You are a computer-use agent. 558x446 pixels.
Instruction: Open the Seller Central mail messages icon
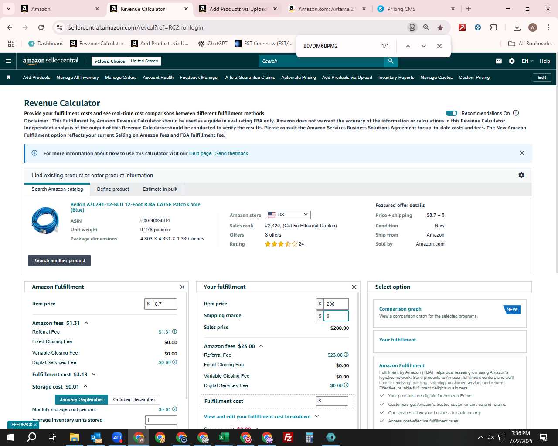point(499,61)
